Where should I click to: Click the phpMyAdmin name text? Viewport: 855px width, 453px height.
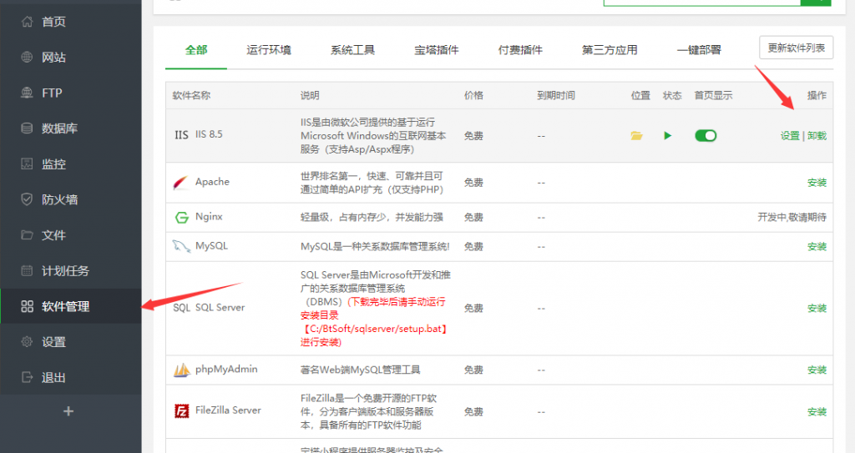coord(226,369)
